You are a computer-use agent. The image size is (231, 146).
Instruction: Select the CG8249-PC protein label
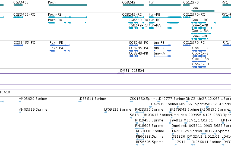(x=138, y=43)
